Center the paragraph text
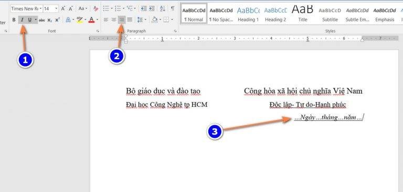The image size is (403, 192). [x=114, y=20]
